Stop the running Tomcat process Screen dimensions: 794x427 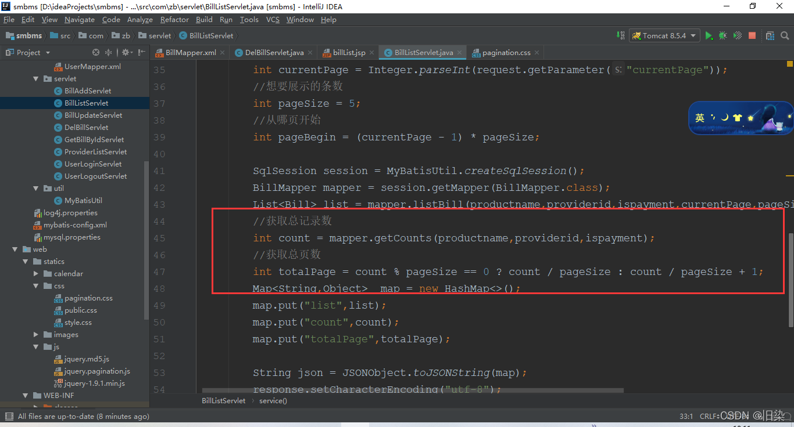pyautogui.click(x=752, y=35)
